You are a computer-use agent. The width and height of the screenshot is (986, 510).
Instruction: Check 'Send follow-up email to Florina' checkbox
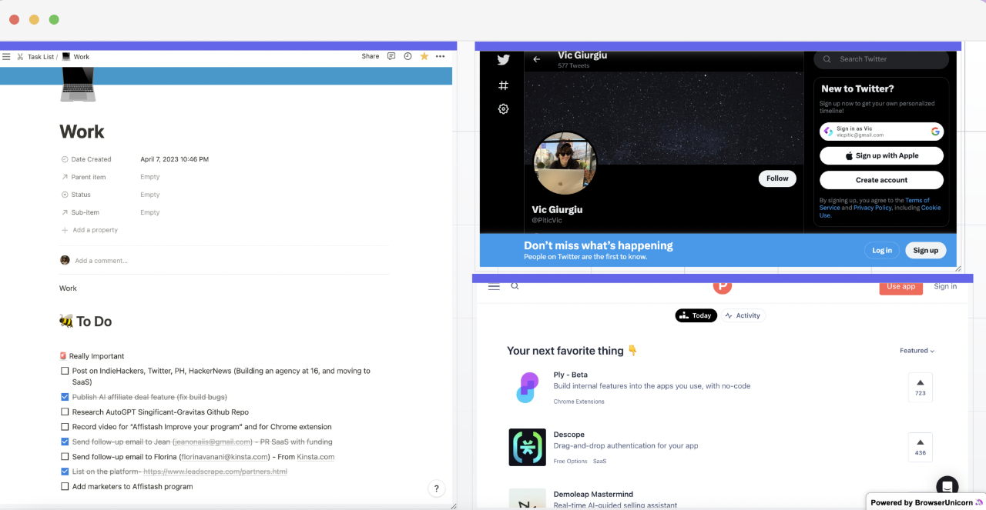(65, 457)
